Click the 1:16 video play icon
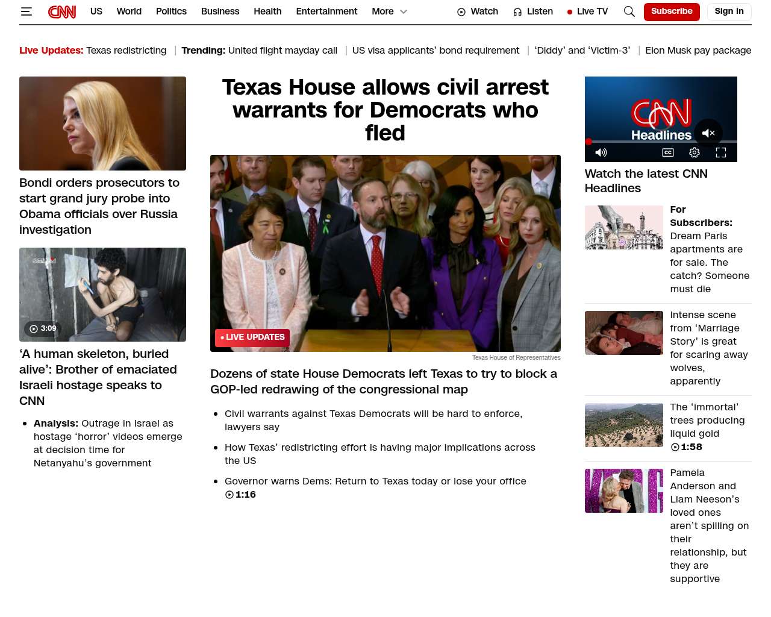Screen dimensions: 771x617 229,495
